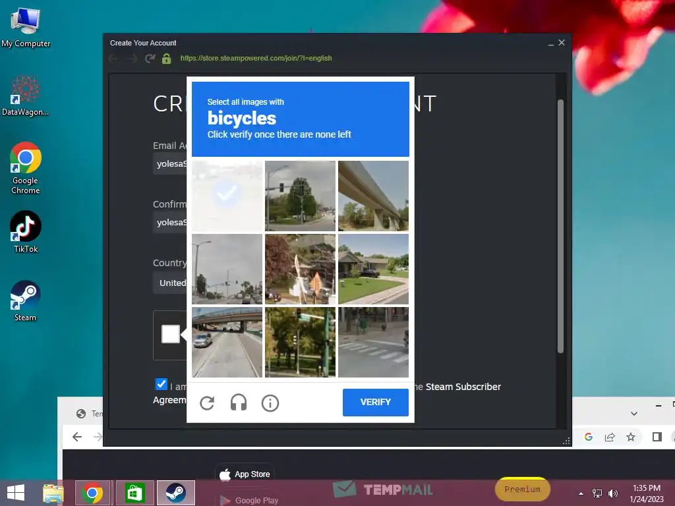Select the captcha tile showing an elevated rail bridge
Viewport: 675px width, 506px height.
point(373,196)
